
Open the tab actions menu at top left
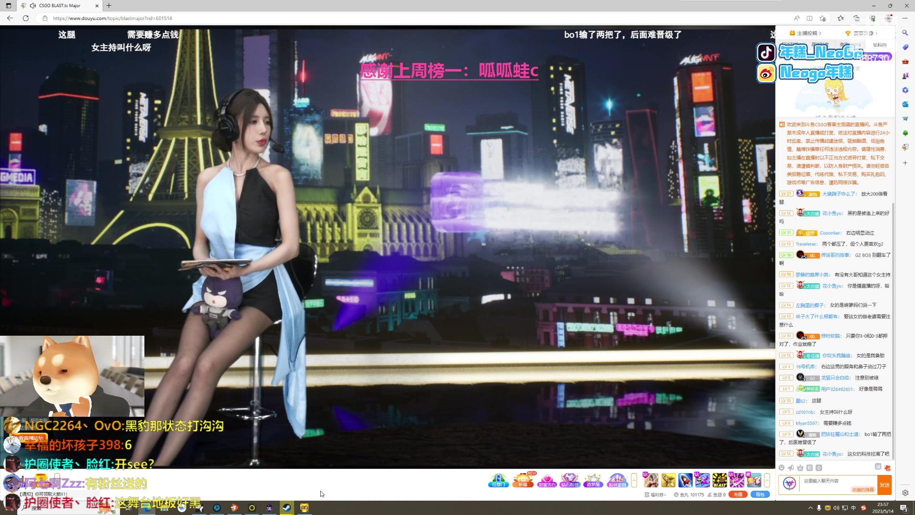pos(8,6)
